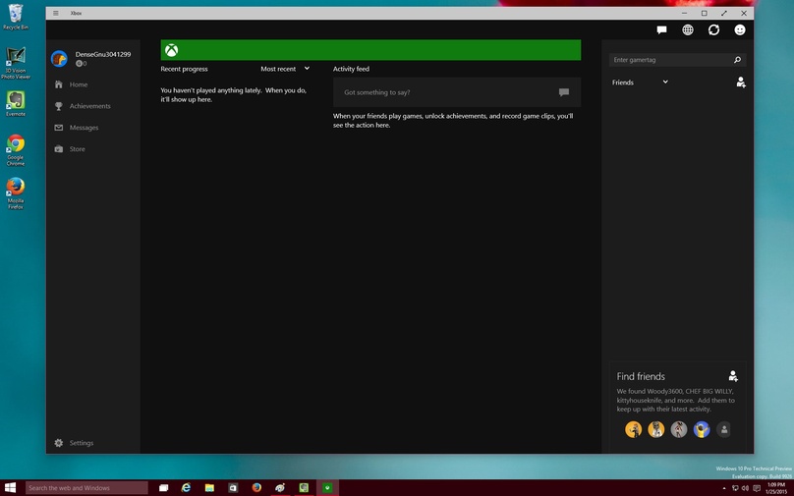Open the DenseGnu3041299 profile avatar
Viewport: 794px width, 496px height.
tap(59, 59)
